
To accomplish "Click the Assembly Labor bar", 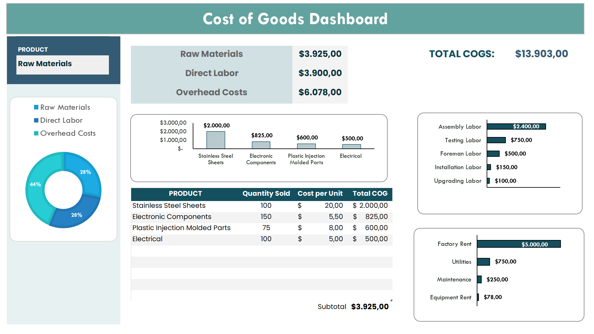I will [517, 126].
